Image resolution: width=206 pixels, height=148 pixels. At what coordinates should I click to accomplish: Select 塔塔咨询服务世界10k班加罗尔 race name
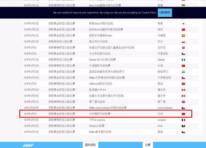(107, 72)
